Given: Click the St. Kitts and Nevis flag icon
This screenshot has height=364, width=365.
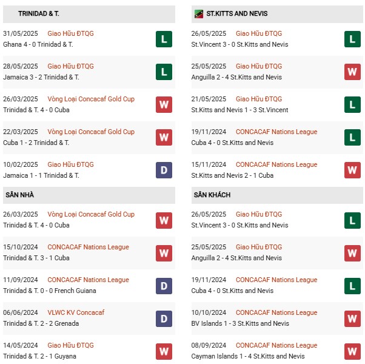Looking at the screenshot, I should click(x=198, y=14).
